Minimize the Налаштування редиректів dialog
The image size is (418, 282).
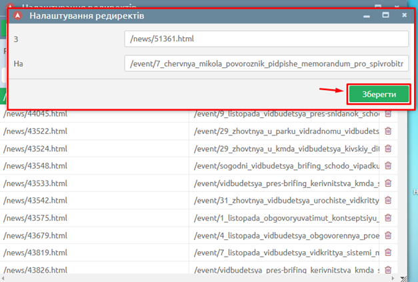click(366, 15)
